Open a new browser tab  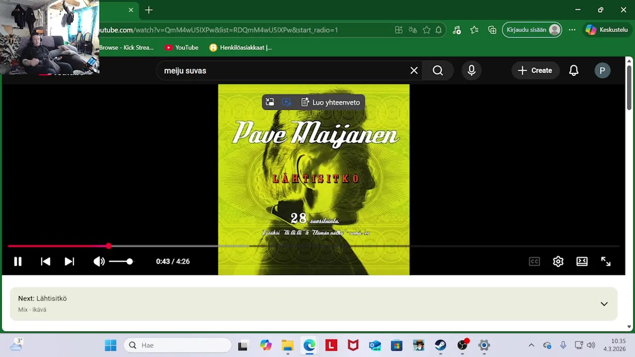pos(149,10)
